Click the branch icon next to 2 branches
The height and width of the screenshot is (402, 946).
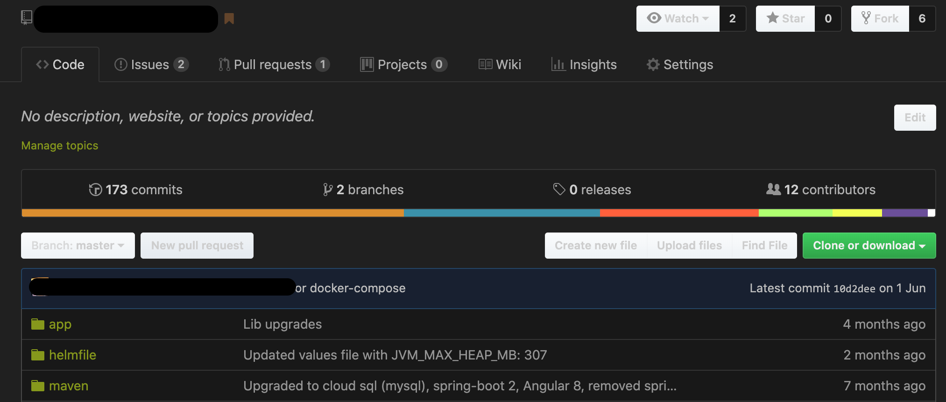pyautogui.click(x=327, y=190)
